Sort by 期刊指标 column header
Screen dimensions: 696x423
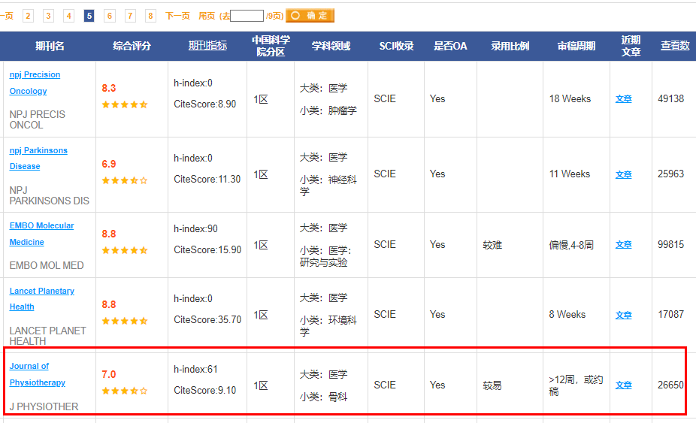tap(207, 46)
